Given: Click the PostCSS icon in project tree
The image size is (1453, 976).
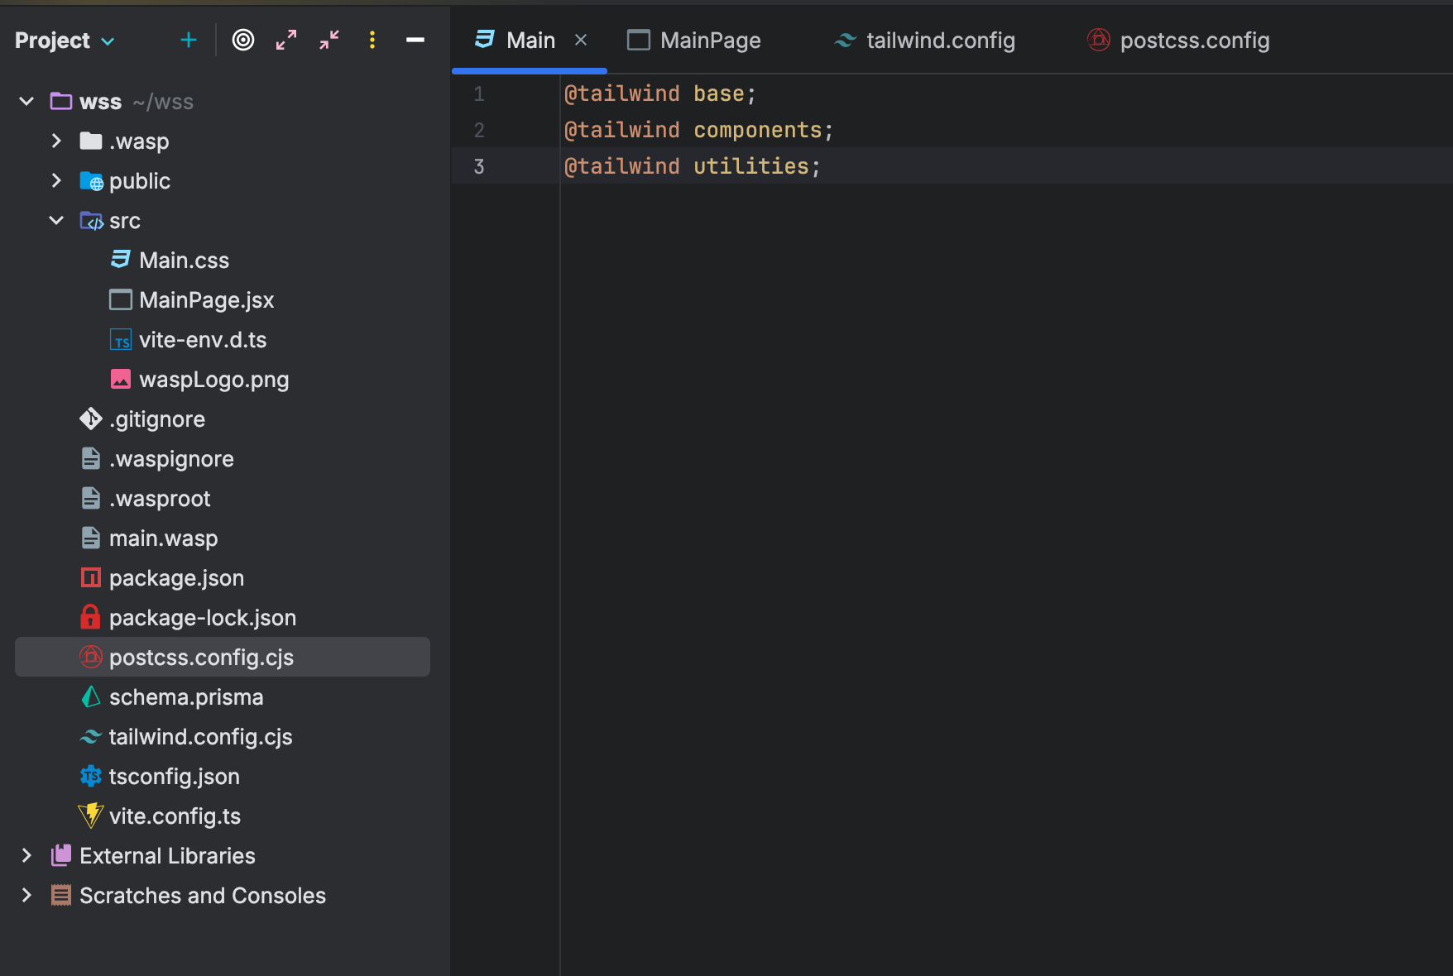Looking at the screenshot, I should 91,657.
